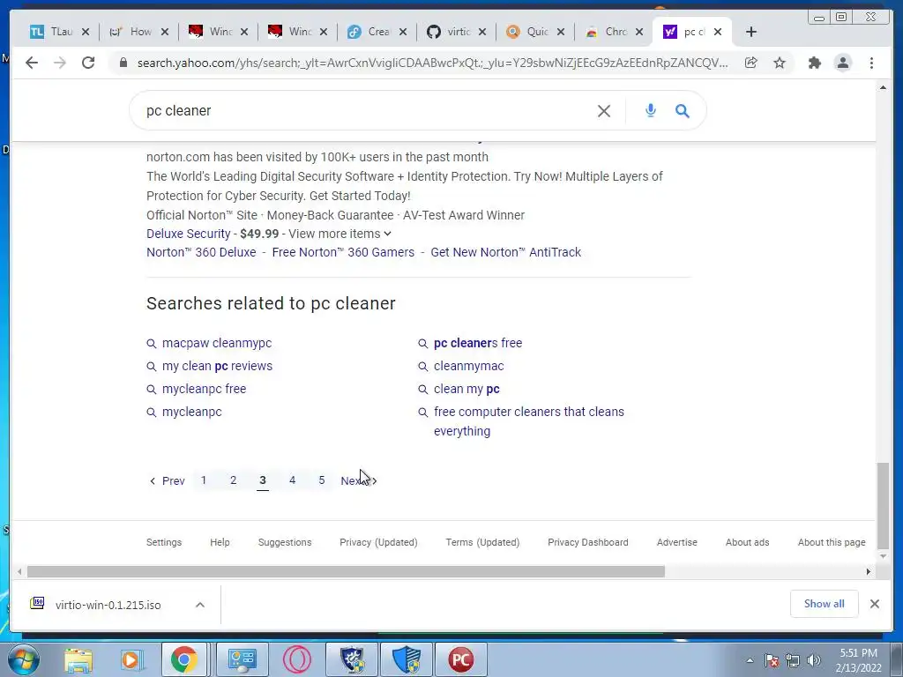The height and width of the screenshot is (677, 903).
Task: Click the Chrome taskbar icon
Action: 183,659
